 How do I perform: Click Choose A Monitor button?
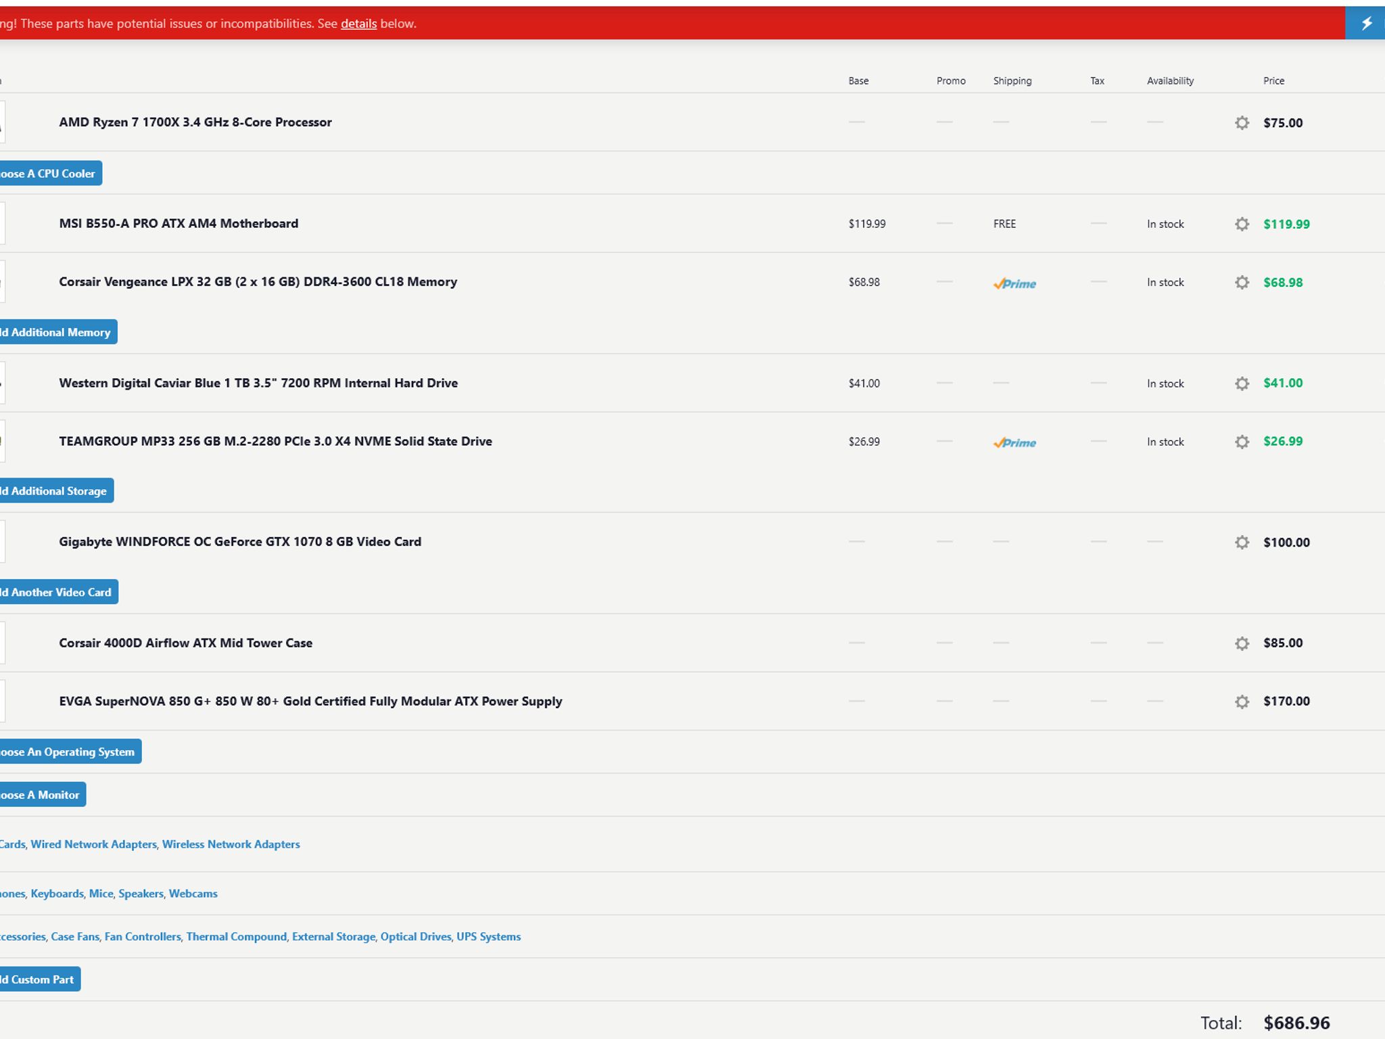42,795
